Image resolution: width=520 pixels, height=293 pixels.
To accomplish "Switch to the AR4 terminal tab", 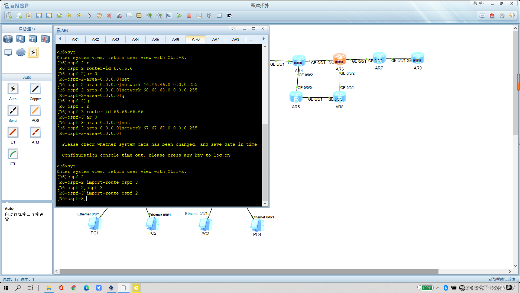I will pos(135,39).
